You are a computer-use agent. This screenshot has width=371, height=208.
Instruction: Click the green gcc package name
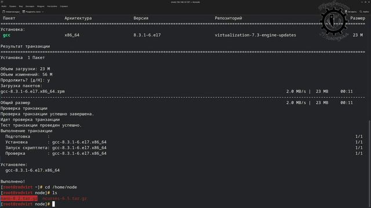(6, 35)
